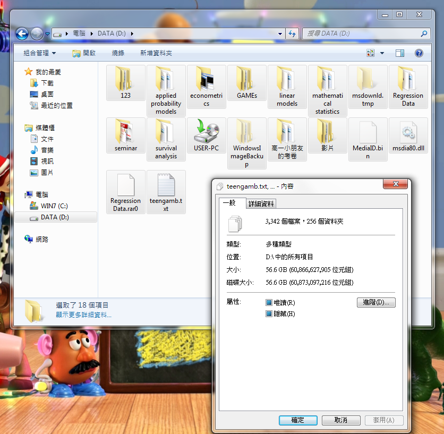
Task: Open the 視訊 library
Action: click(41, 161)
